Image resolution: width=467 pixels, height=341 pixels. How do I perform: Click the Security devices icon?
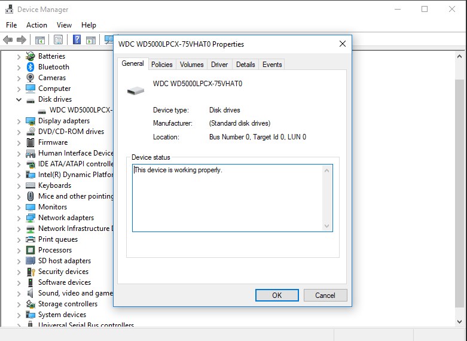coord(30,272)
